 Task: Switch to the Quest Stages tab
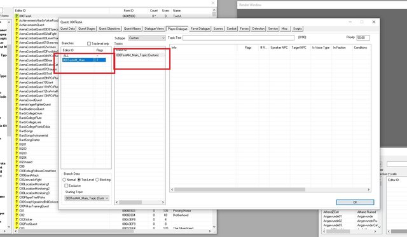point(87,29)
